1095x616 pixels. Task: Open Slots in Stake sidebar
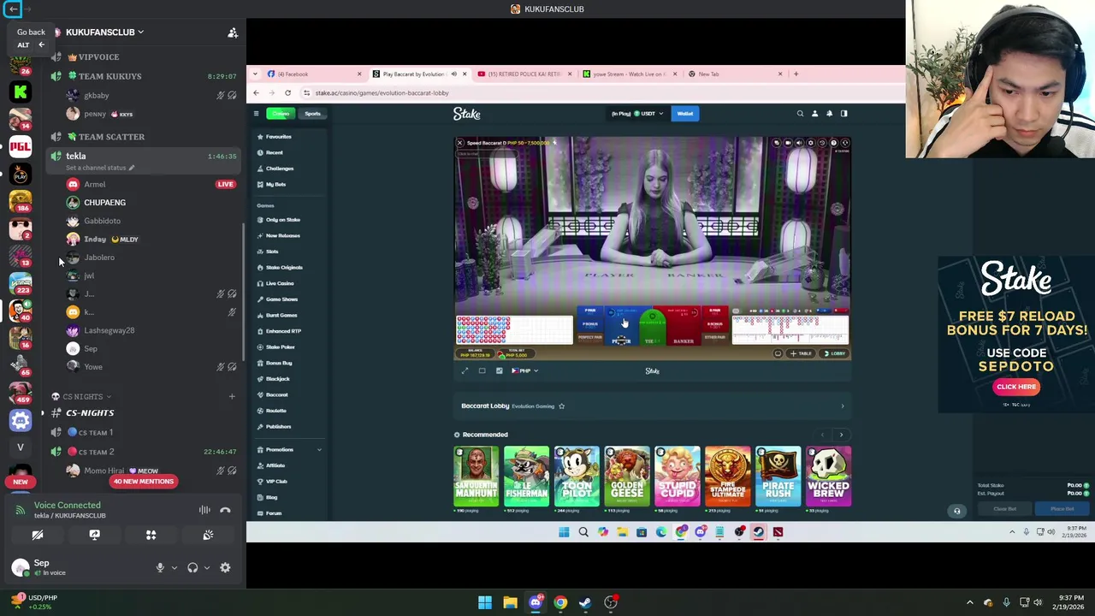pyautogui.click(x=272, y=252)
